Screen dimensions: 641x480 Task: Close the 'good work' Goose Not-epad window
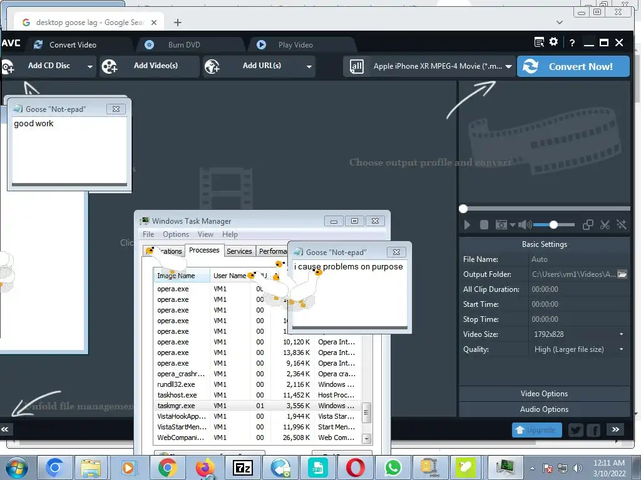click(x=116, y=109)
